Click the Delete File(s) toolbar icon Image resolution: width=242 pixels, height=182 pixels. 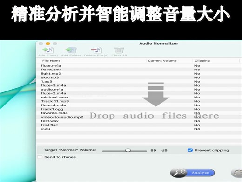[96, 50]
